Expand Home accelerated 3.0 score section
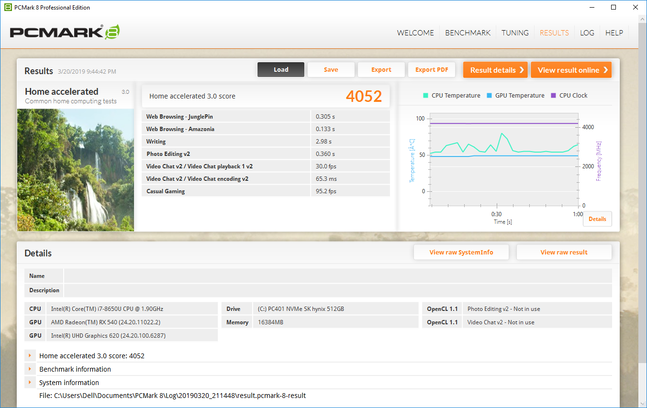 tap(30, 356)
